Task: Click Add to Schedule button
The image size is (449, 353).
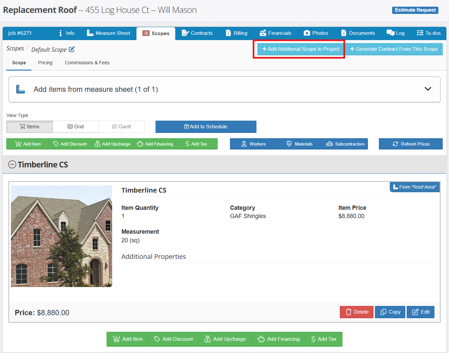Action: pyautogui.click(x=206, y=127)
